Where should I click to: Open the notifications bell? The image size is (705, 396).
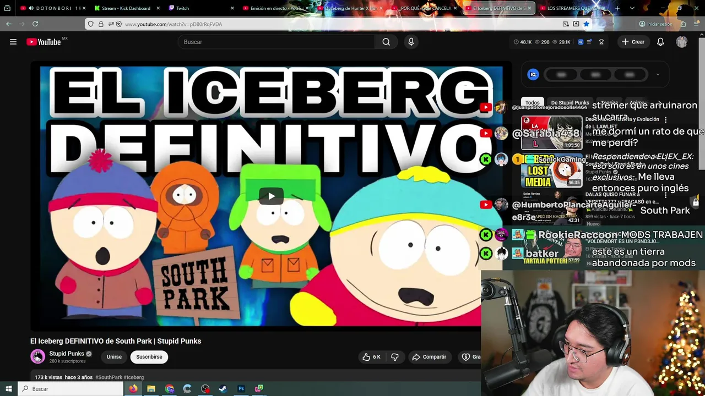click(x=660, y=42)
